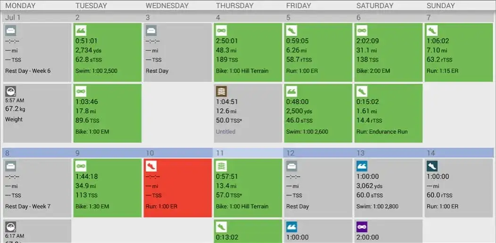Click the purple bike icon on the 2:00:00 workout
This screenshot has height=243, width=496.
point(362,227)
